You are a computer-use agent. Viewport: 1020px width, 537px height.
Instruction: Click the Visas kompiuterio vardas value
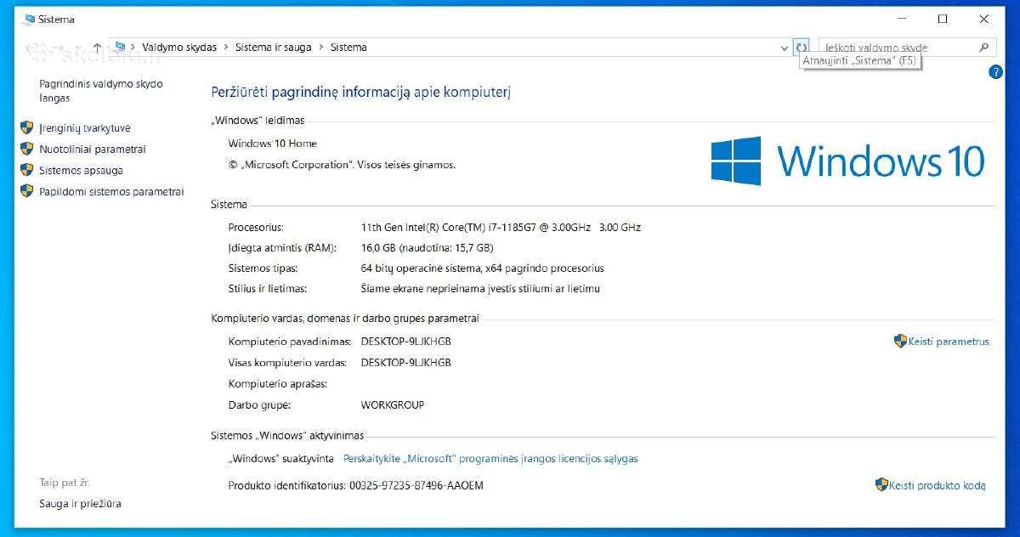pyautogui.click(x=405, y=363)
